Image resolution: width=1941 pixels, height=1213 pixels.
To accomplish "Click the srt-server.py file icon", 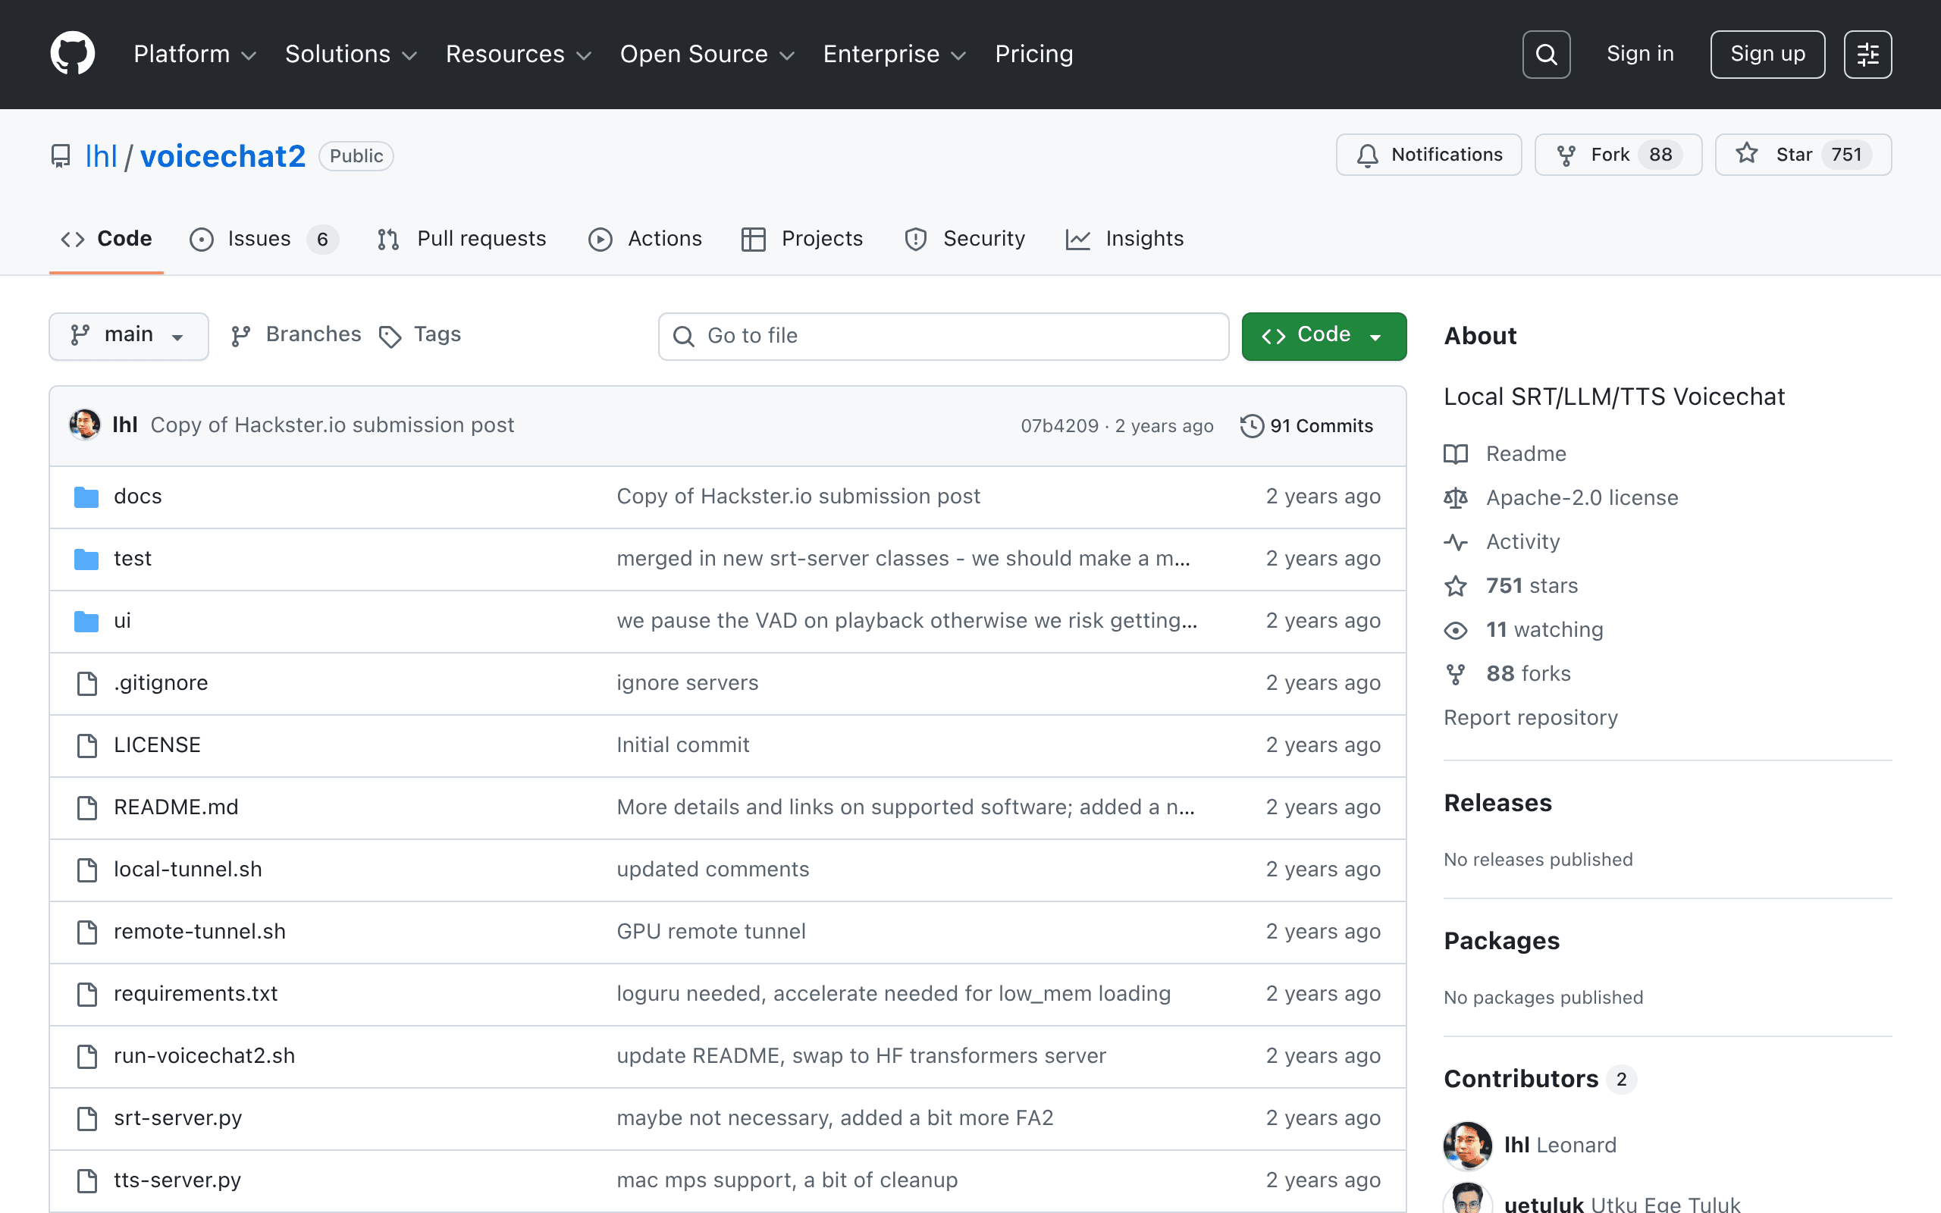I will point(86,1118).
